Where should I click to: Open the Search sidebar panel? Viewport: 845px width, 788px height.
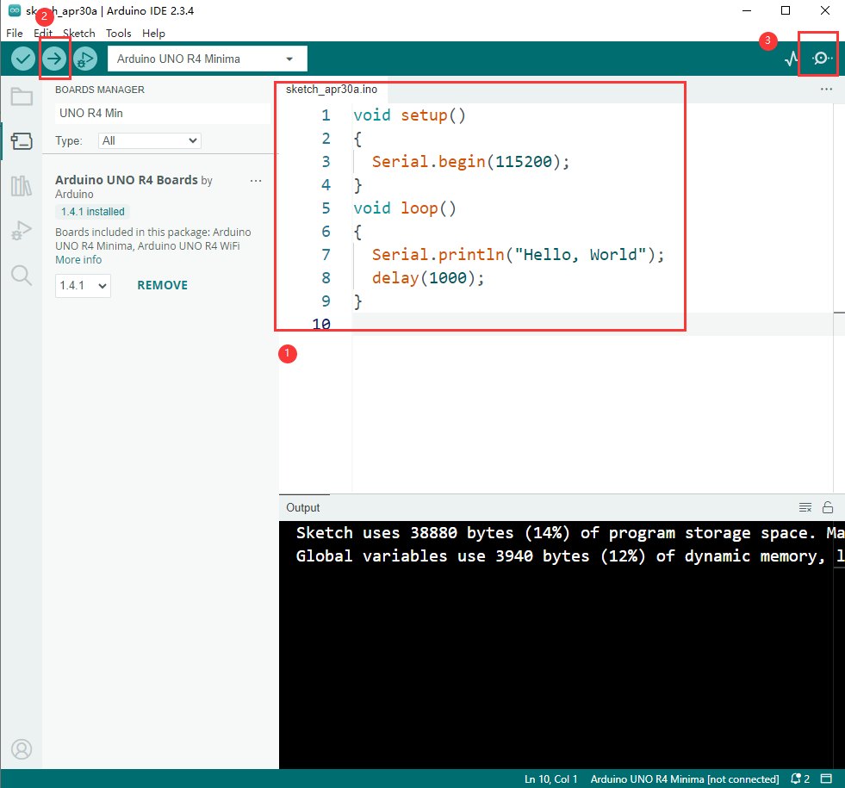(22, 276)
